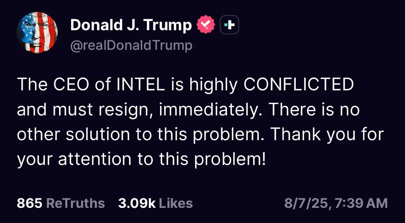The width and height of the screenshot is (405, 223).
Task: Open the 8/7/25, 7:39 AM timestamp
Action: [336, 203]
